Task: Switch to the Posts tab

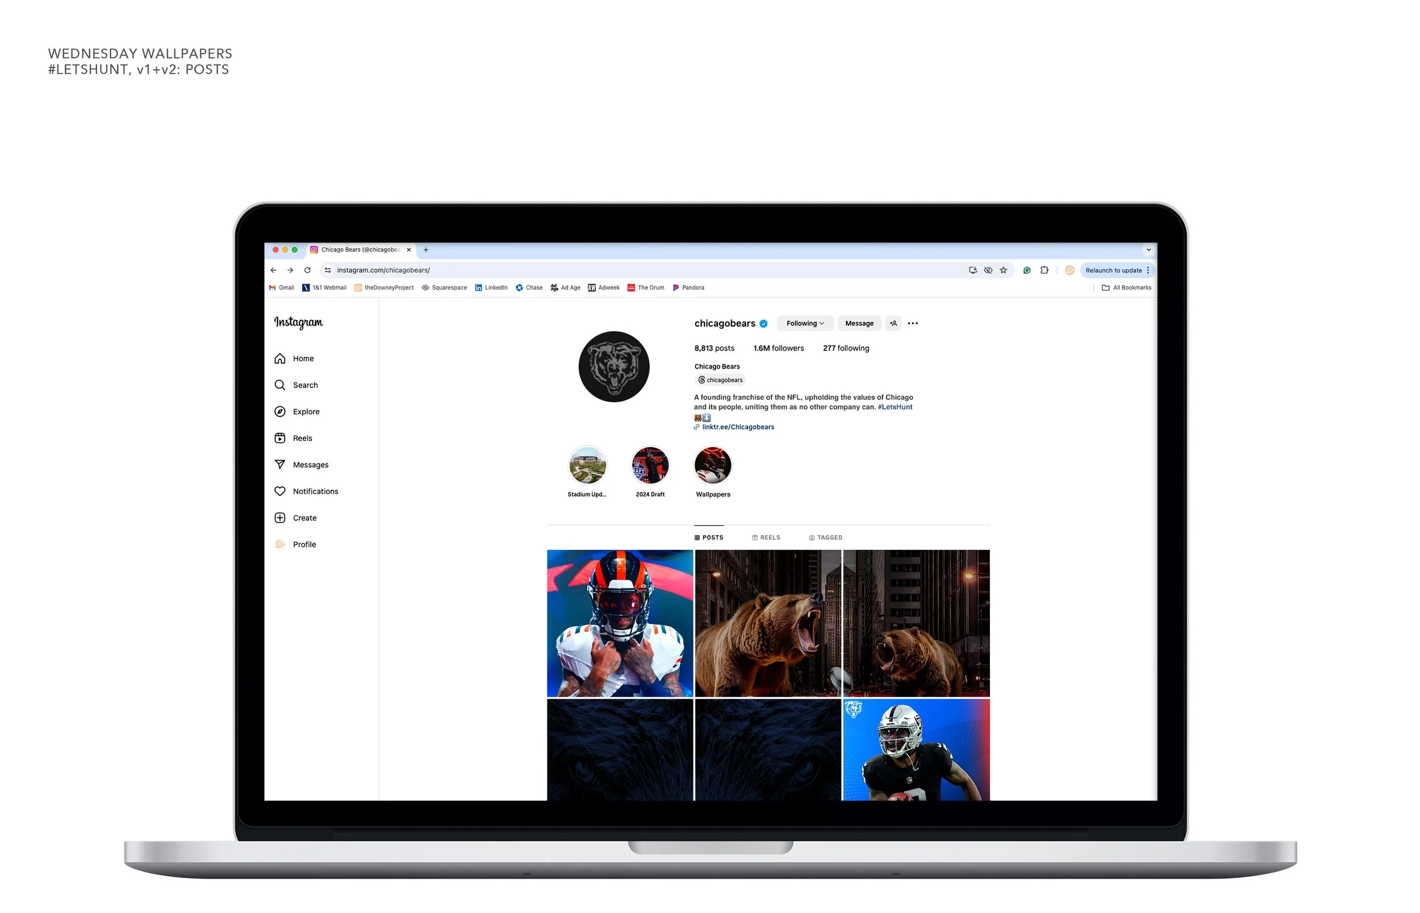Action: click(x=709, y=539)
